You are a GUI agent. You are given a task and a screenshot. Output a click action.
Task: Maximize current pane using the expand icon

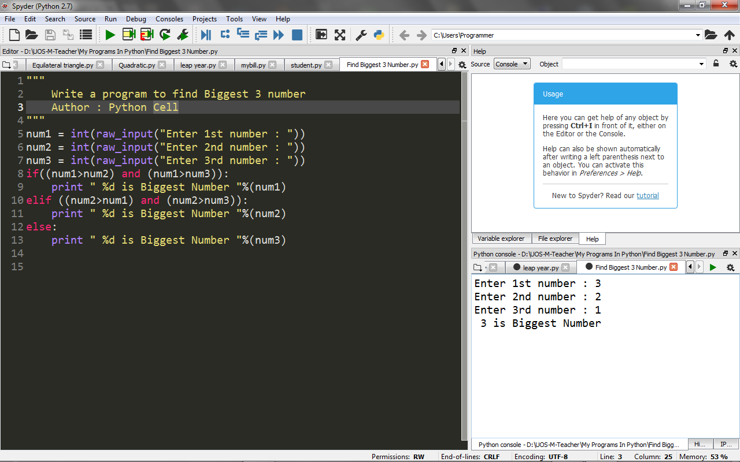click(341, 35)
